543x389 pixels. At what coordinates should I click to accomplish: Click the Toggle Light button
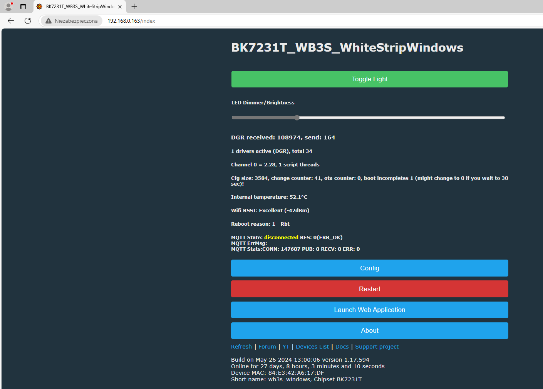point(370,79)
